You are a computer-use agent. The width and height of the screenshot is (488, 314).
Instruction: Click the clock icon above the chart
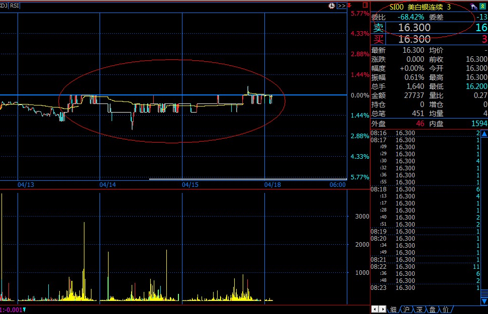[x=332, y=6]
